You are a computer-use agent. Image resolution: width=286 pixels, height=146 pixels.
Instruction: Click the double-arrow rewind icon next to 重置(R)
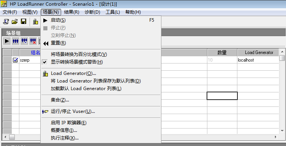(x=46, y=43)
